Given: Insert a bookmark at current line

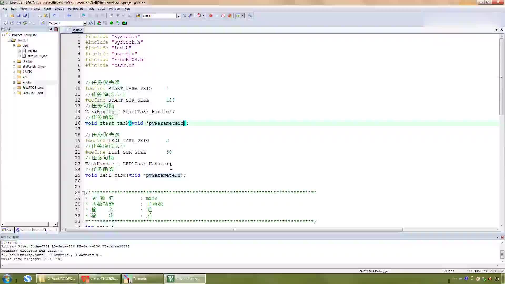Looking at the screenshot, I should pos(84,16).
